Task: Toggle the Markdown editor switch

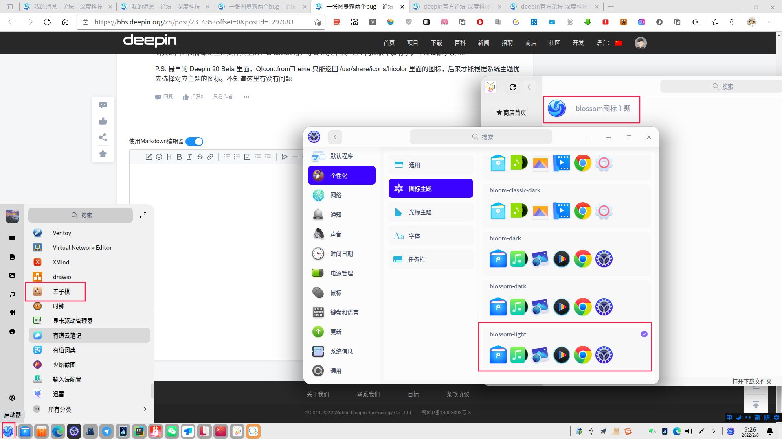Action: point(194,142)
